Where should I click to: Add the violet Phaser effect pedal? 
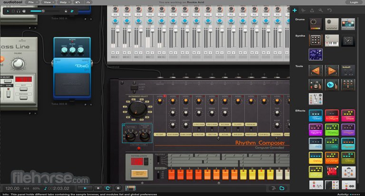[348, 130]
